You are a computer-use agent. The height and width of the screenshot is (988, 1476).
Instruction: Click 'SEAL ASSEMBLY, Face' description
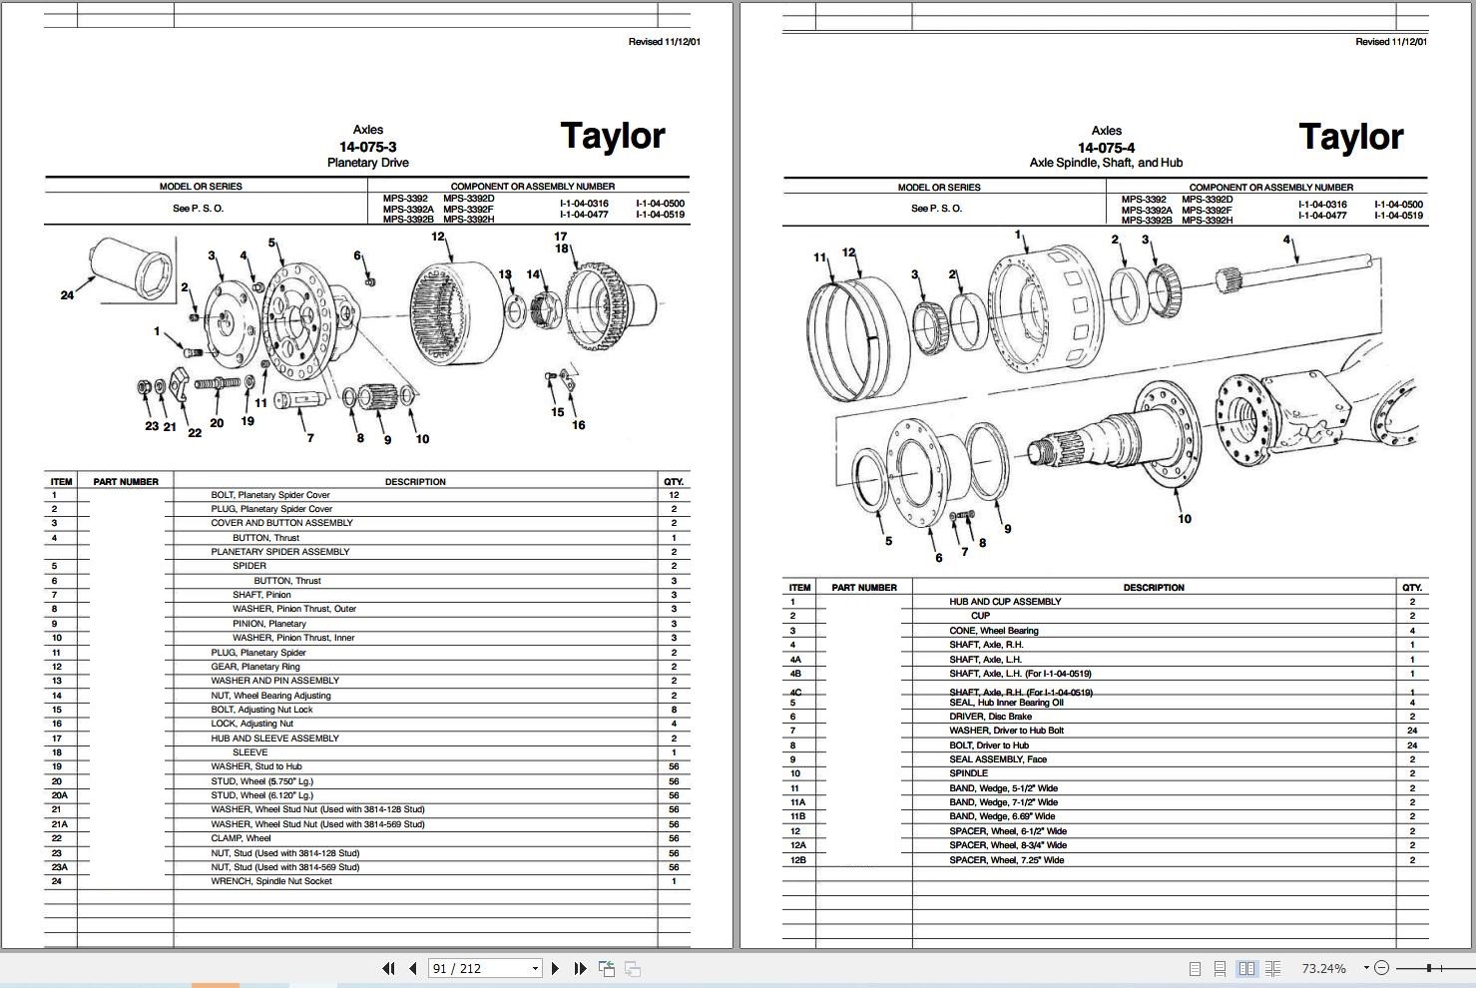[x=998, y=759]
